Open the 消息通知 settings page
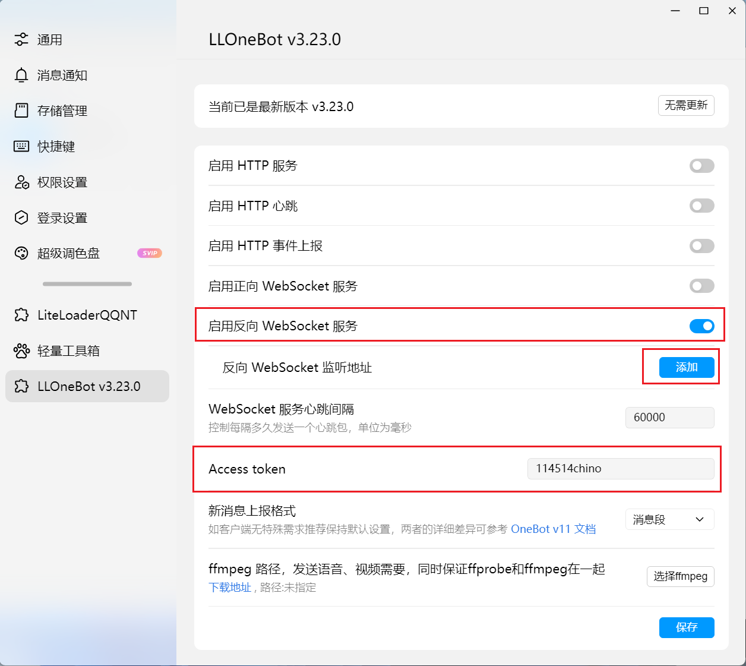Image resolution: width=746 pixels, height=666 pixels. [x=87, y=75]
